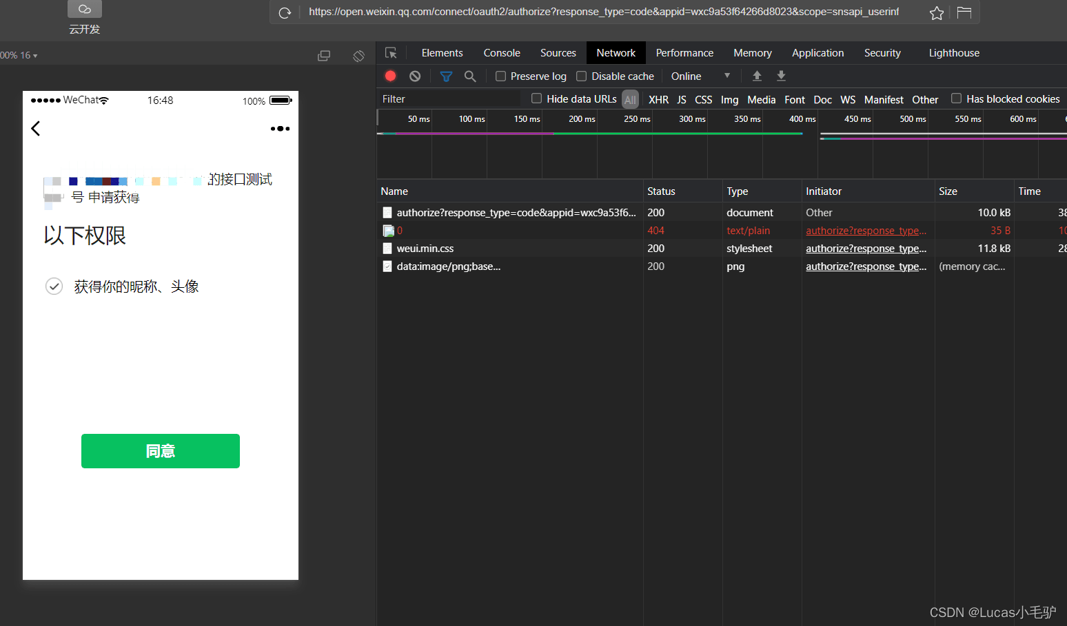Open the Security tab

(x=882, y=53)
